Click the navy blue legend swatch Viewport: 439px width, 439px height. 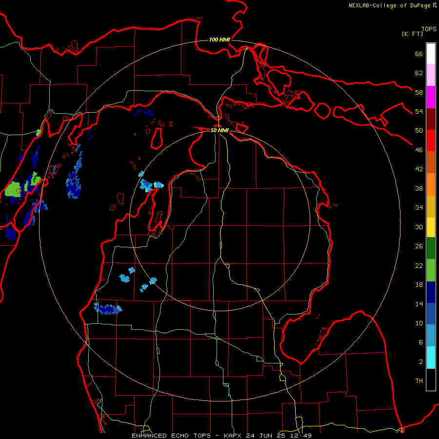[431, 292]
